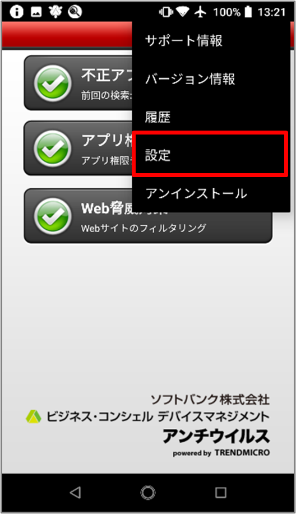
Task: Tap the 13:21 clock in status bar
Action: pos(271,12)
